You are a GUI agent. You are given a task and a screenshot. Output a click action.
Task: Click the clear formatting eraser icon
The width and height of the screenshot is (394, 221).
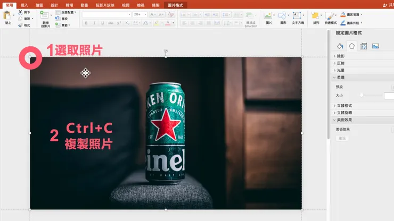[171, 14]
